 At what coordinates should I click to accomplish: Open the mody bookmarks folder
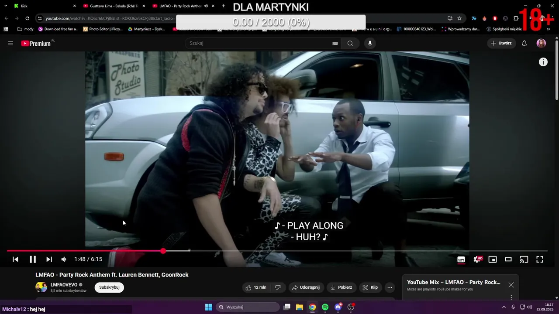click(25, 29)
